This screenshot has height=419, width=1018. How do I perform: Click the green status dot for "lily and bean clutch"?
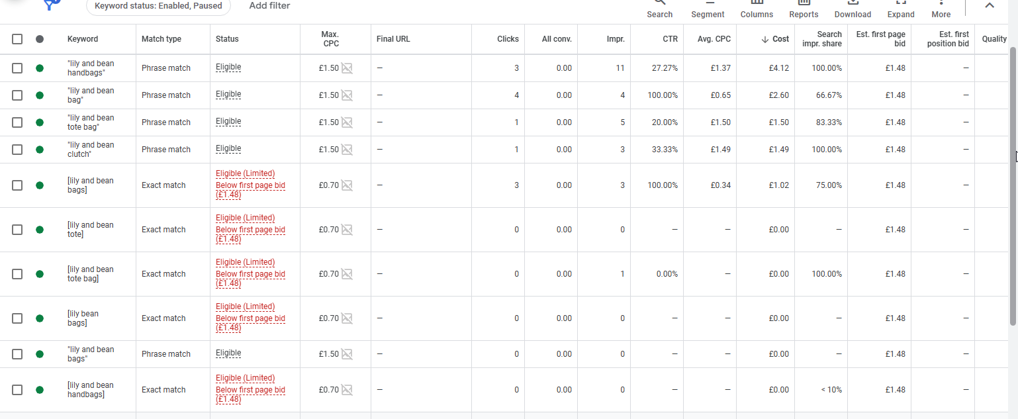point(40,150)
